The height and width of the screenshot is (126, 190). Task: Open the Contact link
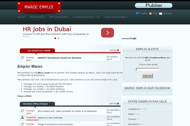click(167, 14)
